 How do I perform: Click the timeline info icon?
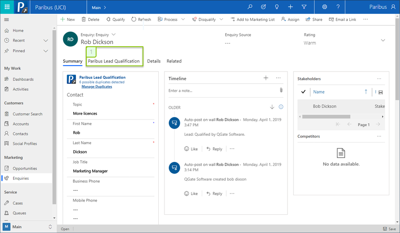point(281,107)
